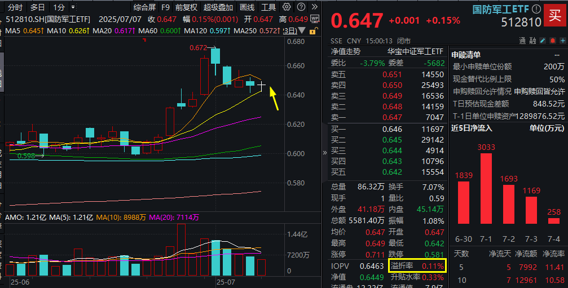Click the 10-day net inflow row 12961
This screenshot has height=288, width=568.
point(508,280)
